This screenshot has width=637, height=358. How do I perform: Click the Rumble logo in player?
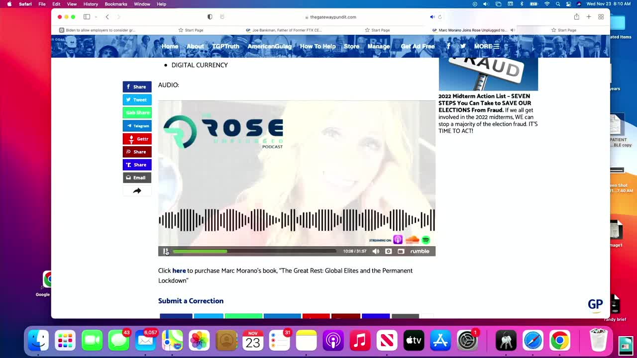420,251
